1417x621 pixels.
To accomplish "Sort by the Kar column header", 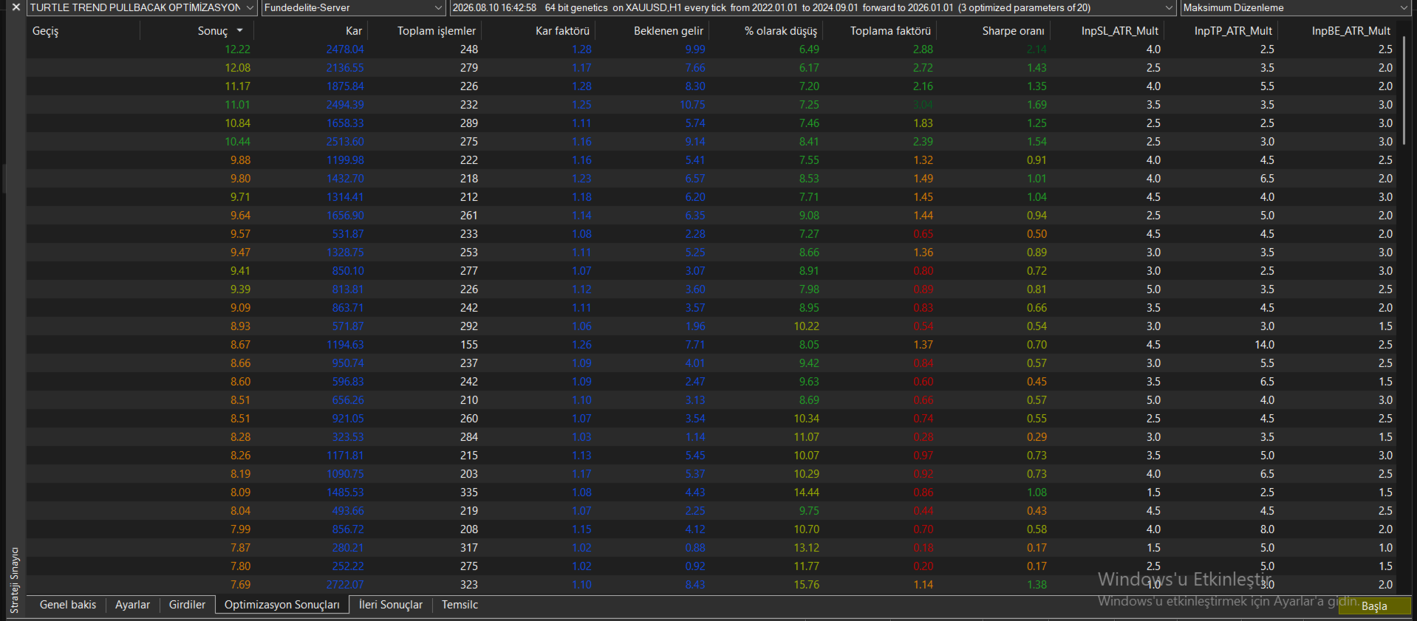I will point(354,31).
